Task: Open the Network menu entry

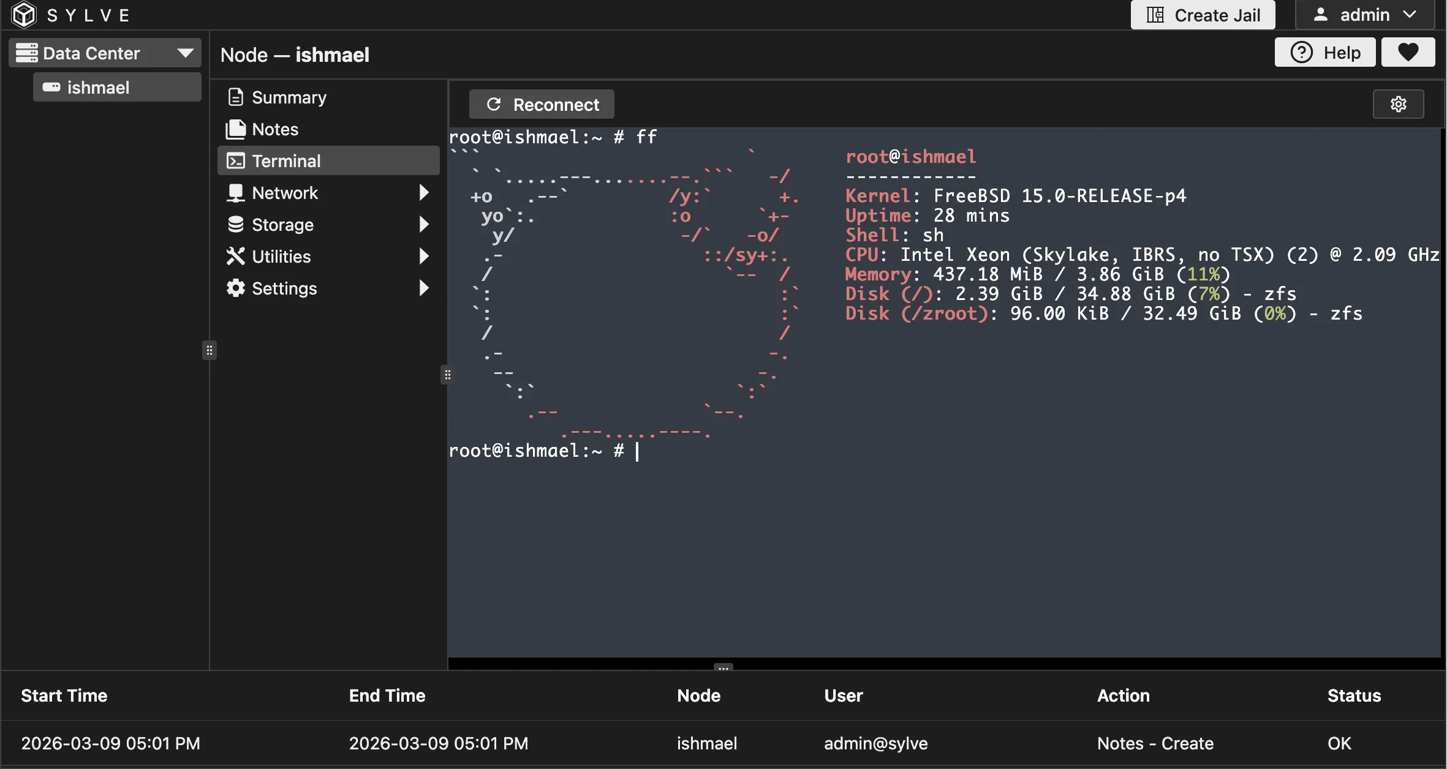Action: (x=285, y=192)
